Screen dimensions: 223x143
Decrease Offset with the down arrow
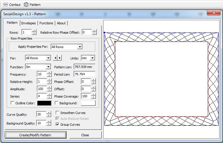(94, 90)
